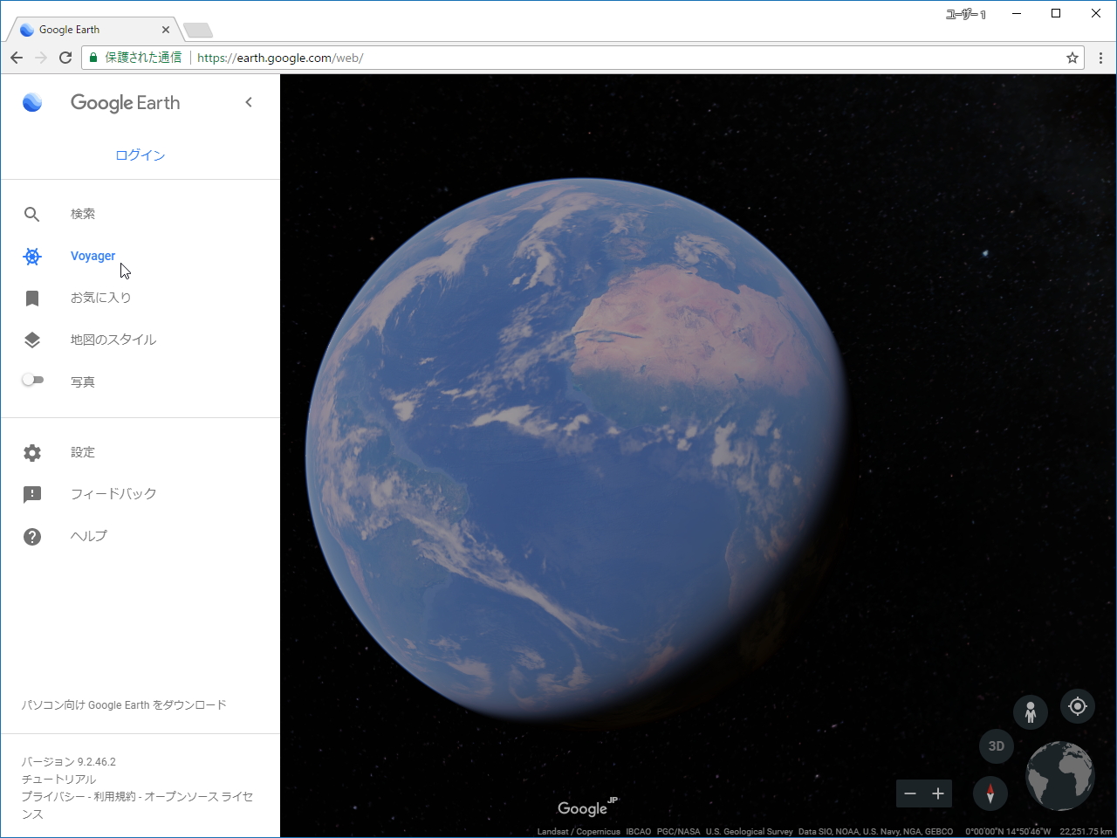
Task: Open the ヘルプ (help) section
Action: coord(88,535)
